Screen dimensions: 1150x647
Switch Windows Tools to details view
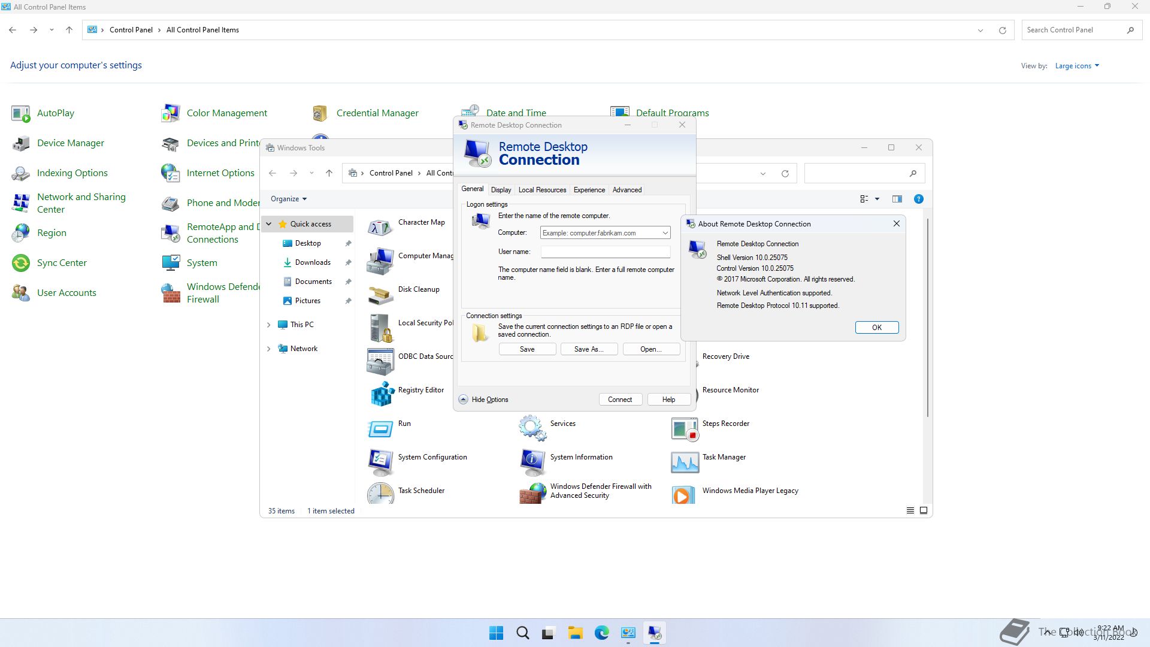click(x=910, y=510)
